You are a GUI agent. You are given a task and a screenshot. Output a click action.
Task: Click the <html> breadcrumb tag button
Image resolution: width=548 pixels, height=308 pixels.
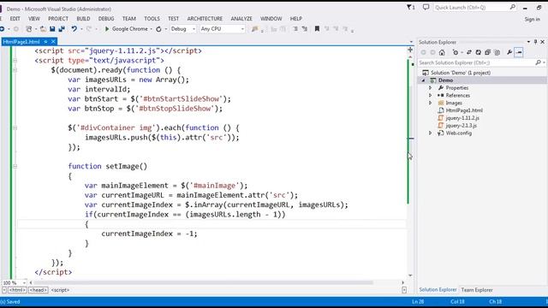click(x=17, y=290)
